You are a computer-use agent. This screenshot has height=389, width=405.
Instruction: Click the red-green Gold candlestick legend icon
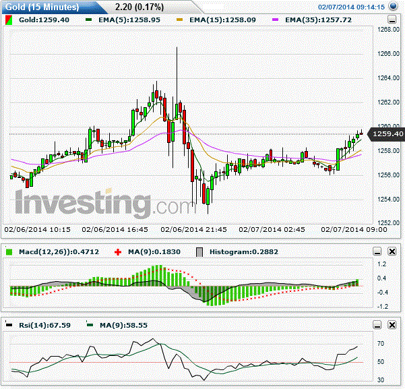pos(9,20)
